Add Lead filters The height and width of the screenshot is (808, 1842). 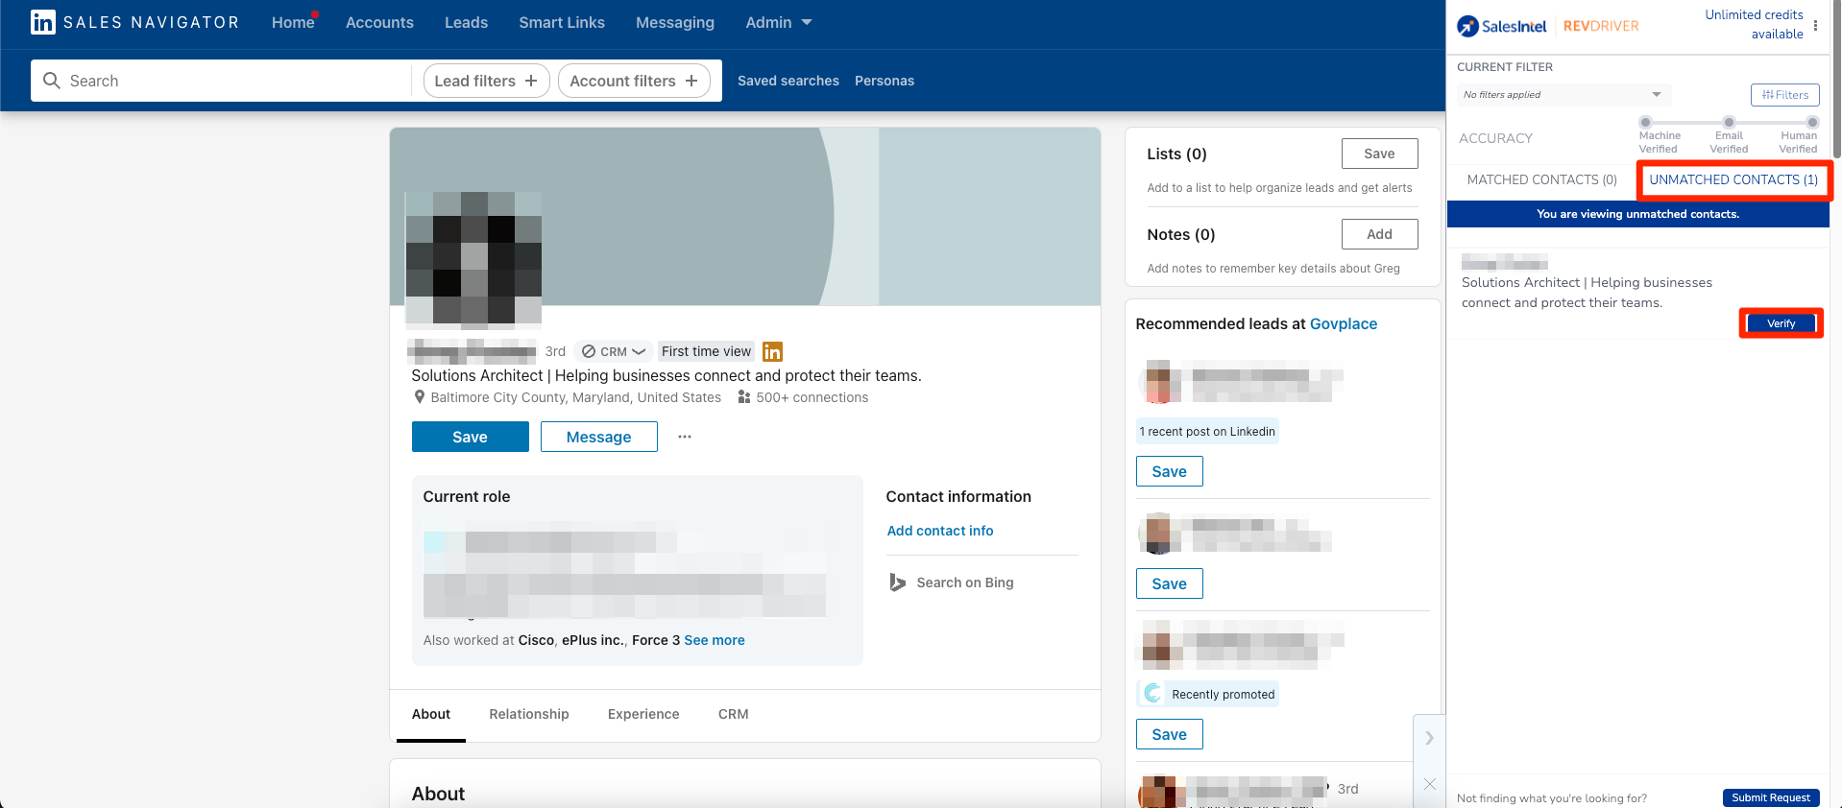point(486,81)
